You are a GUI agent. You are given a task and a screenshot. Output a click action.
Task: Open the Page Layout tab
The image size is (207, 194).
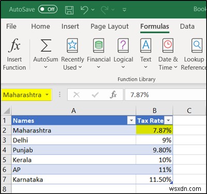[x=110, y=26]
